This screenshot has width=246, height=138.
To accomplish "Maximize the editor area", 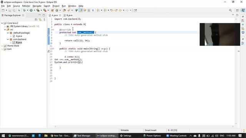I will 237,15.
